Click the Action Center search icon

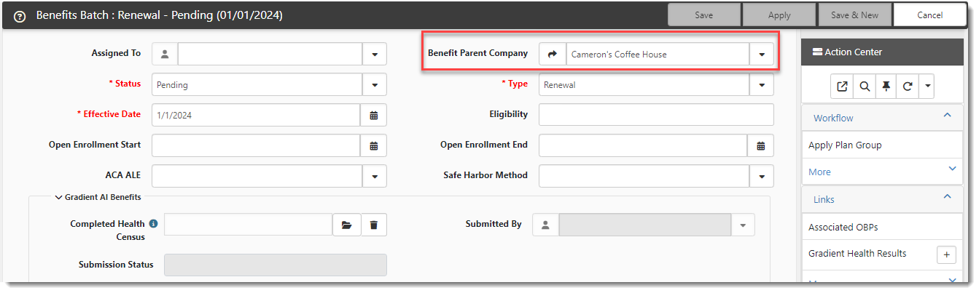(x=864, y=87)
